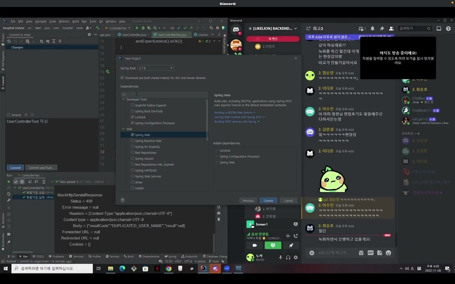Clear console output with trash icon

coord(218,219)
